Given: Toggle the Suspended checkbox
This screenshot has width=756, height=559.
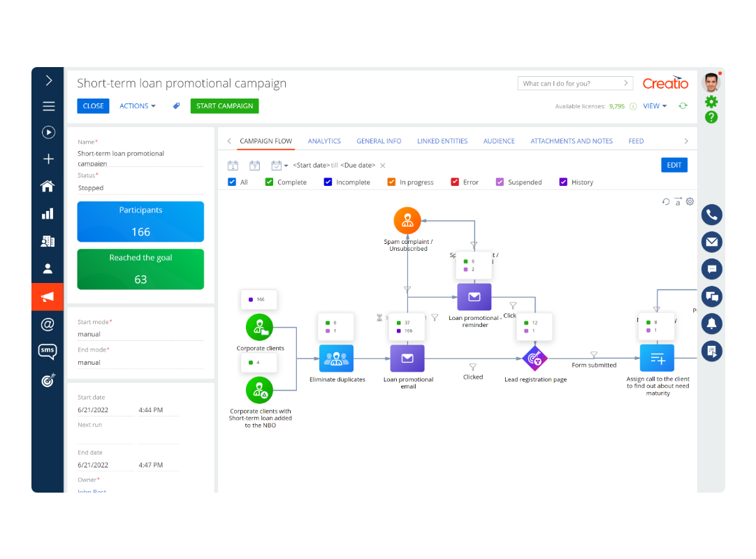Looking at the screenshot, I should click(500, 182).
